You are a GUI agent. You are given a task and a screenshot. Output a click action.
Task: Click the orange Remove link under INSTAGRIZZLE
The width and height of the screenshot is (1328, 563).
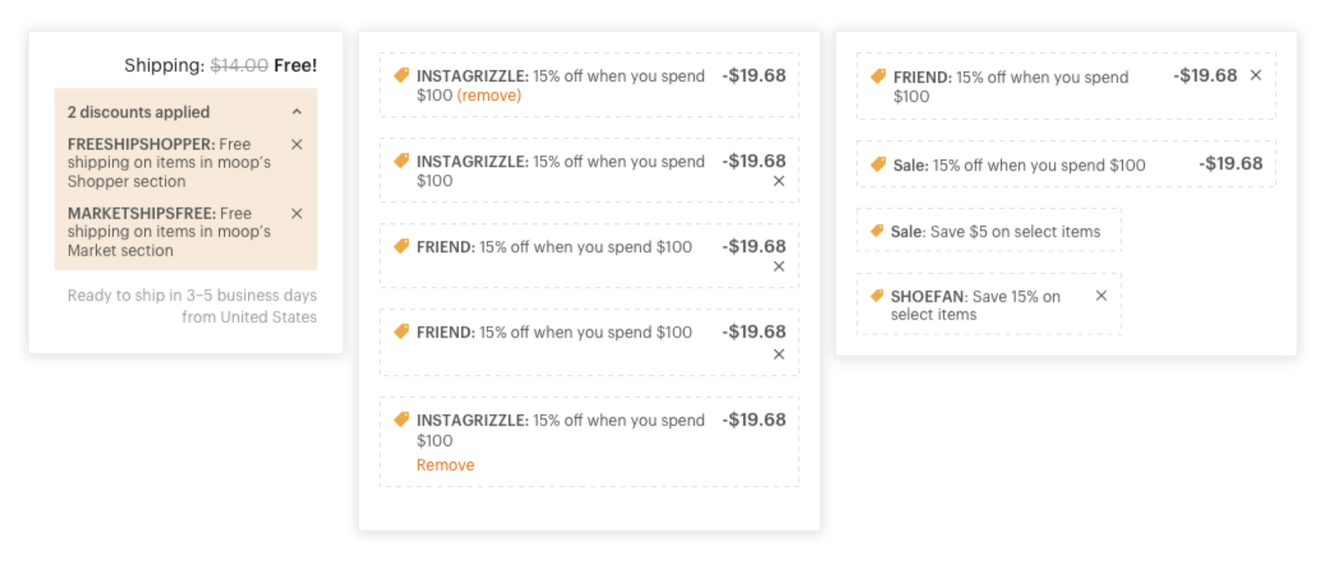[x=445, y=465]
